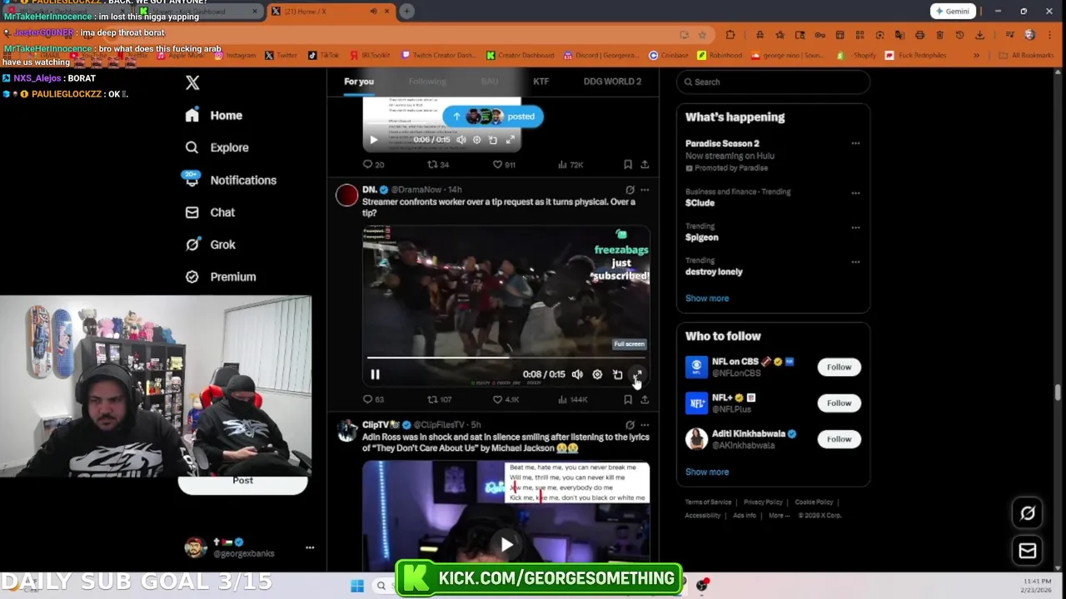The image size is (1066, 599).
Task: Click the X Search field
Action: 773,82
